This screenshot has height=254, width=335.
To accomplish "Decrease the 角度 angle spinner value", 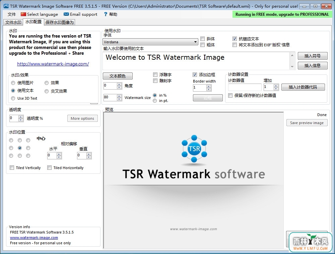I will [x=119, y=87].
